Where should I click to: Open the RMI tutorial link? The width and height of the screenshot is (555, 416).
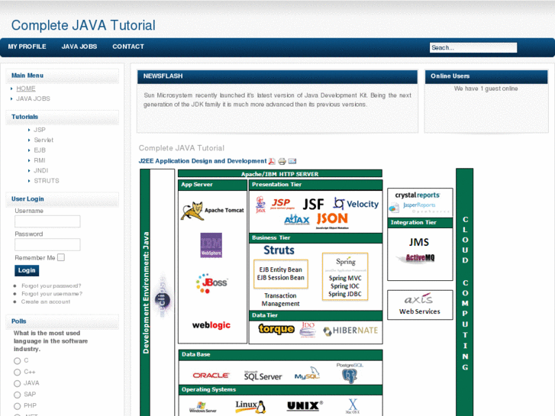tap(40, 160)
